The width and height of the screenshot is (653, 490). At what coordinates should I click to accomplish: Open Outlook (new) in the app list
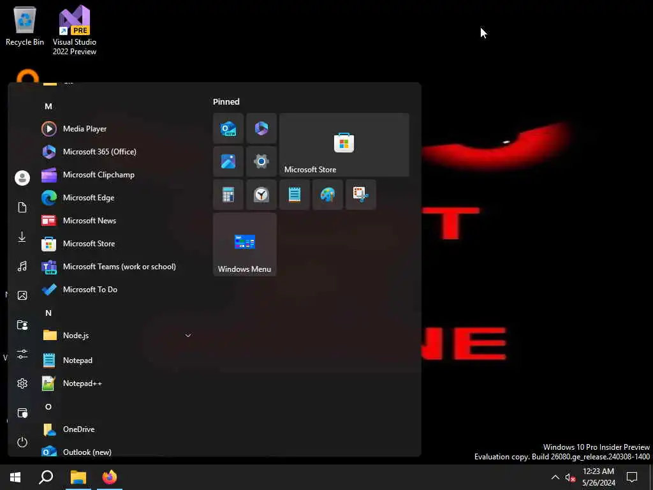117,452
